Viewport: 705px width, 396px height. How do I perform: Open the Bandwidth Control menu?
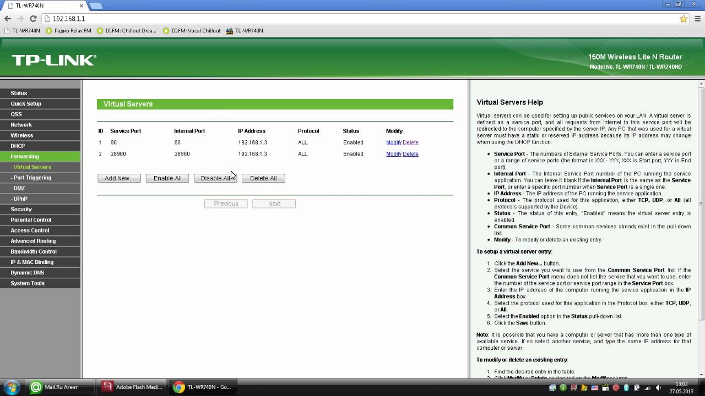point(40,251)
